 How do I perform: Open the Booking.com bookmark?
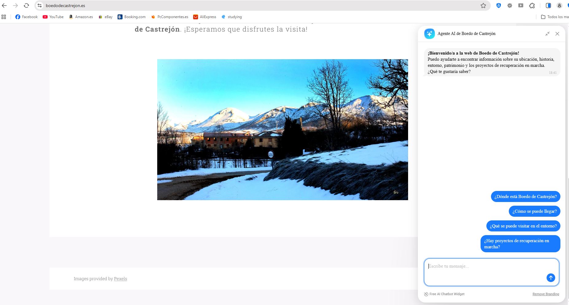131,17
